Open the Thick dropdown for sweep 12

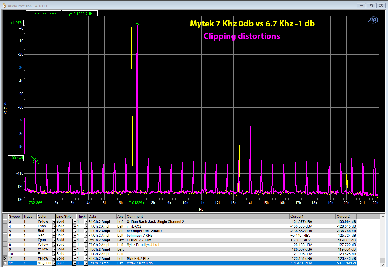point(86,263)
